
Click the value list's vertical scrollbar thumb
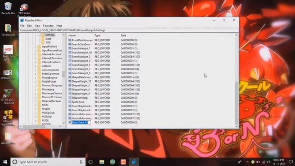click(236, 103)
